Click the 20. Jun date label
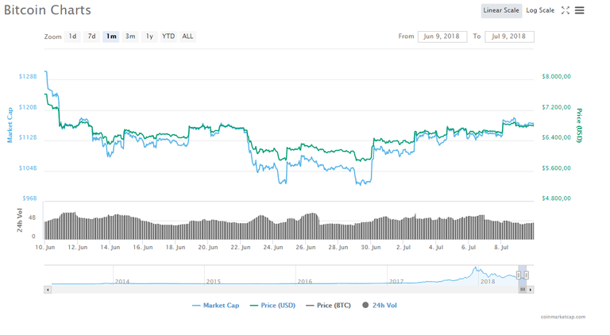 point(208,247)
